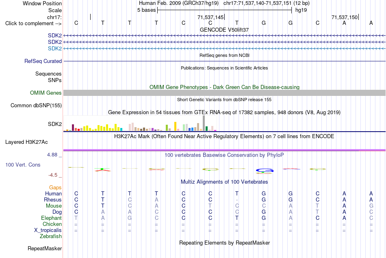The height and width of the screenshot is (258, 386).
Task: Click the T base in Rhesus row
Action: pos(103,199)
